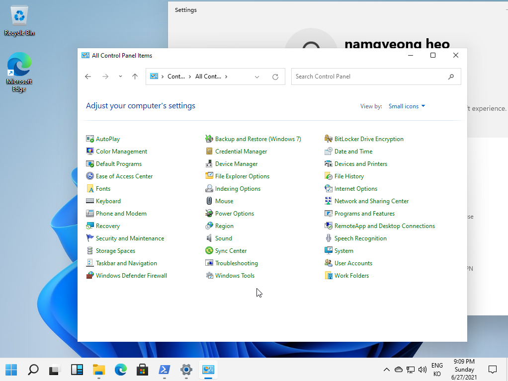This screenshot has height=381, width=508.
Task: Open the System link
Action: [344, 250]
